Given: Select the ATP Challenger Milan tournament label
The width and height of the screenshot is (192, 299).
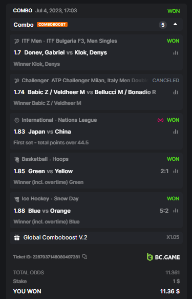Looking at the screenshot, I should (100, 81).
